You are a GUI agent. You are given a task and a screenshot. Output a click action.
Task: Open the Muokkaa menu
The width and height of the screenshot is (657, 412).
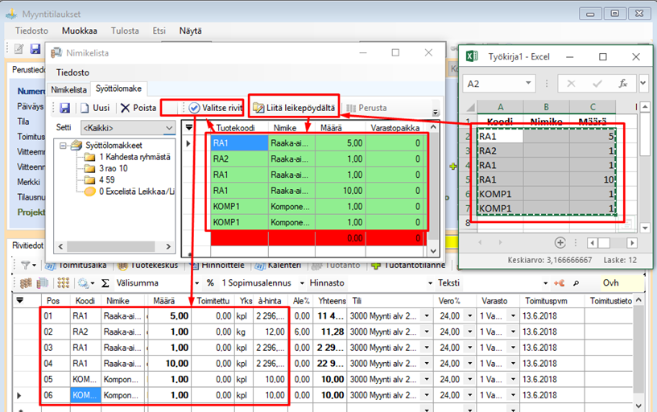pos(79,31)
